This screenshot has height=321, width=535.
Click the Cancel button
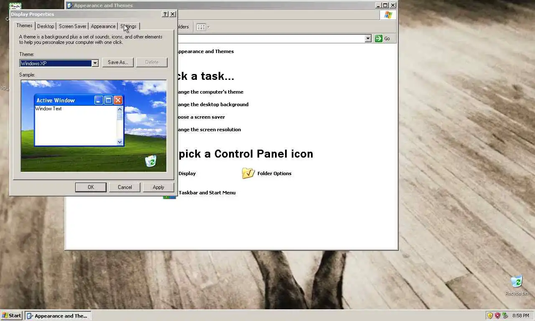(x=125, y=187)
